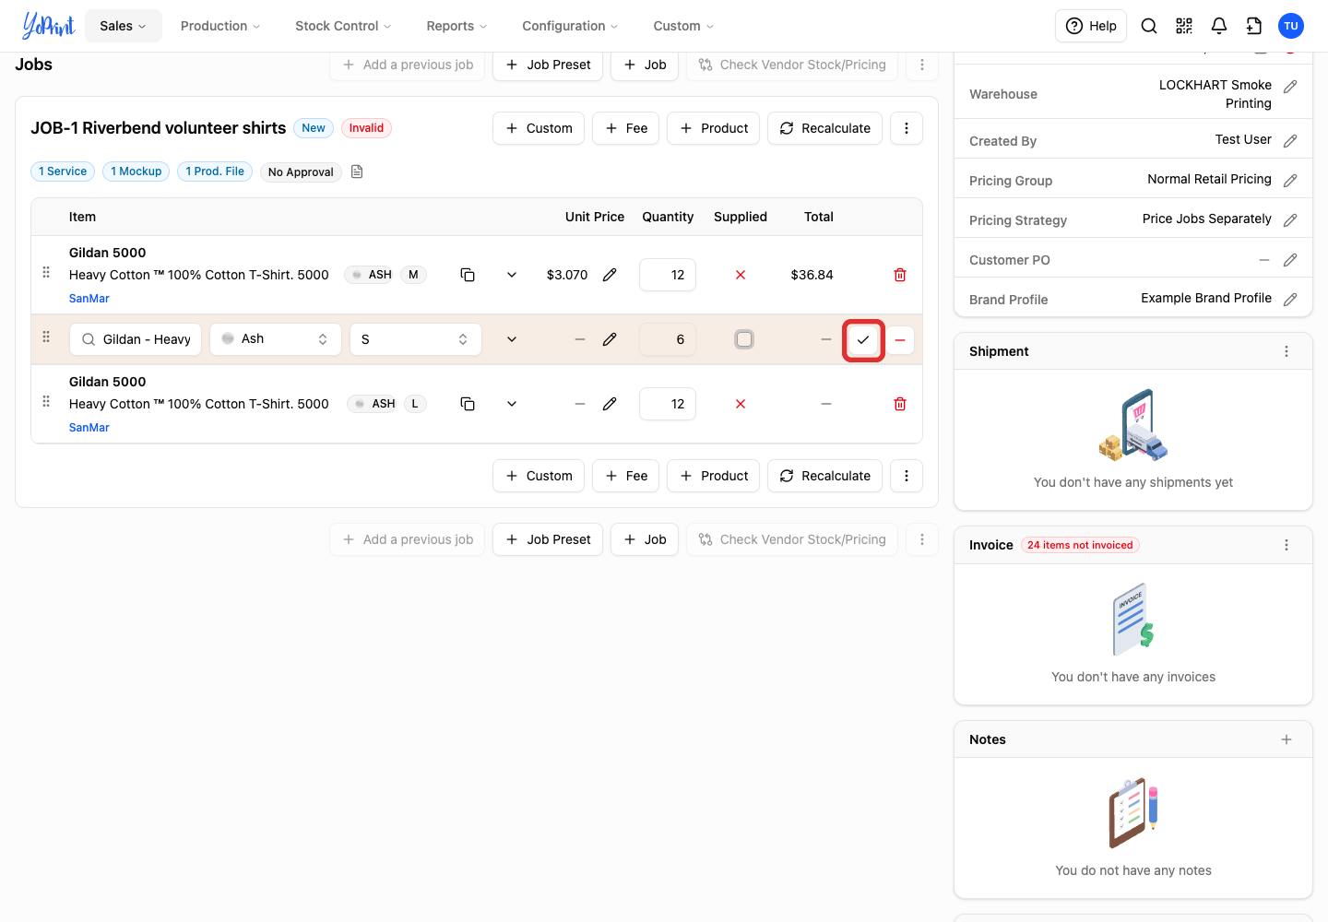Screen dimensions: 1328x922
Task: Delete the ASH L line item
Action: pos(900,404)
